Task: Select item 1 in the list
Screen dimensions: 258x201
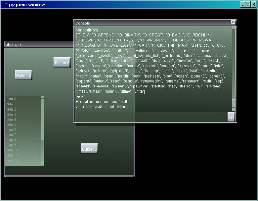Action: tap(23, 104)
